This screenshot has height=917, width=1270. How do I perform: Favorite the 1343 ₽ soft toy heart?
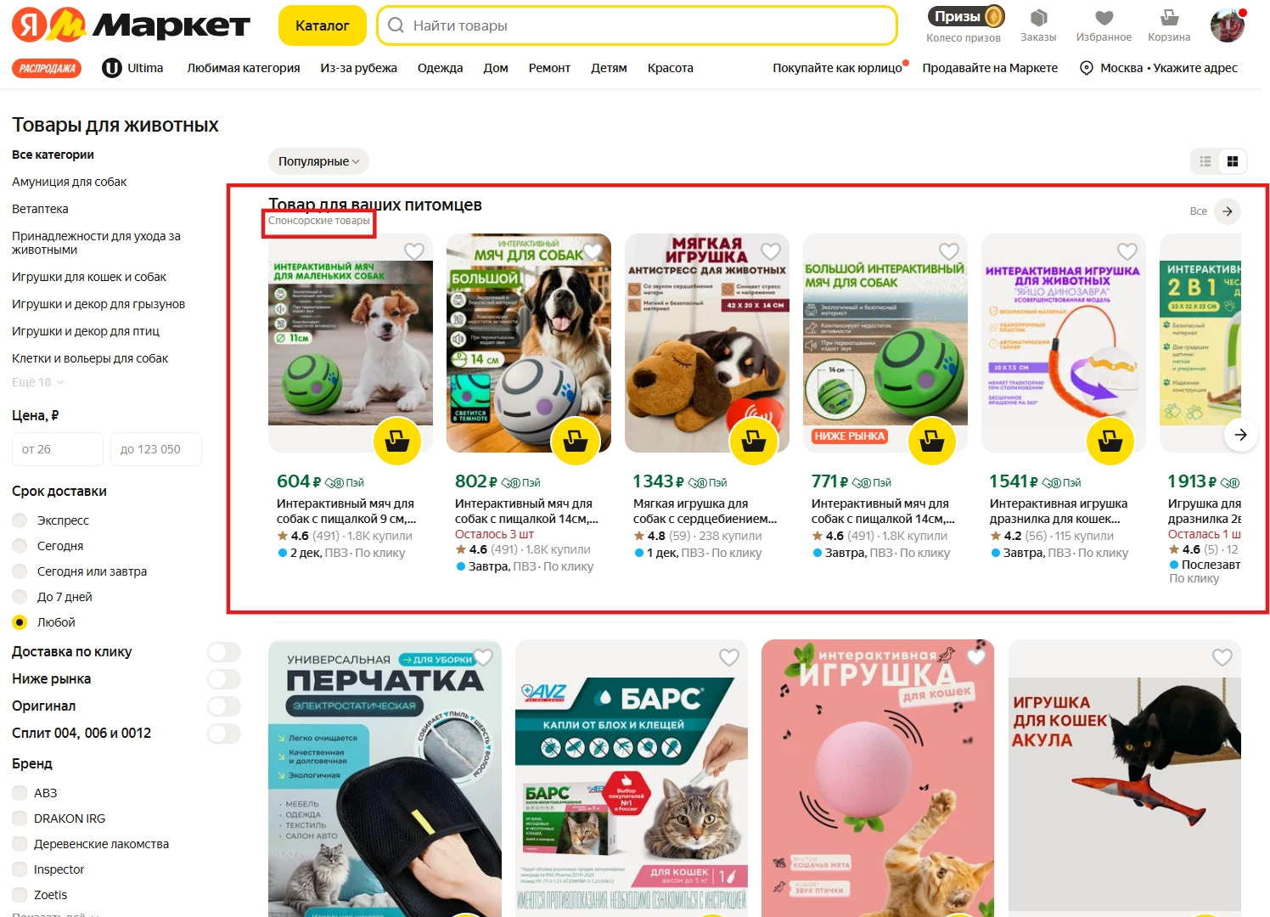coord(771,251)
